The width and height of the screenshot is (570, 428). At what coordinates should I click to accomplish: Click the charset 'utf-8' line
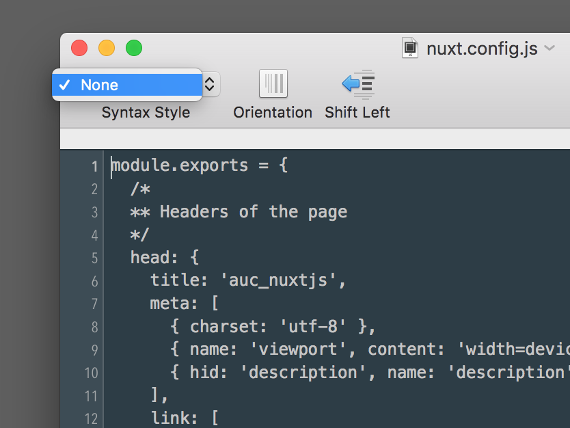point(273,327)
